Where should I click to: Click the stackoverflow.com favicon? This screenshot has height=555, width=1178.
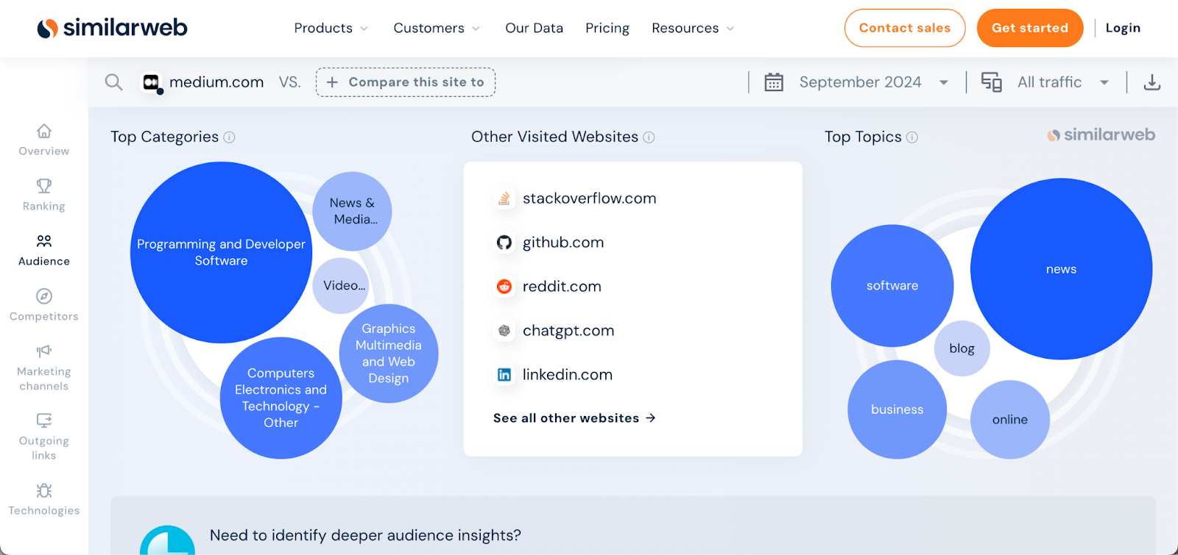tap(504, 198)
